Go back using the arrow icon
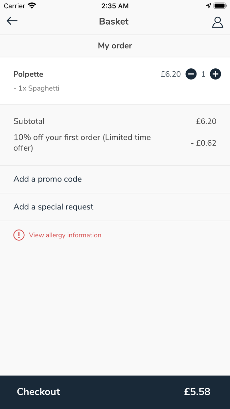This screenshot has height=409, width=230. click(x=12, y=21)
